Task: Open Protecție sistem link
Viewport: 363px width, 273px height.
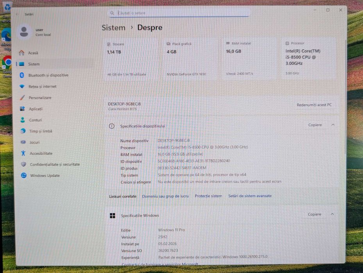Action: (x=208, y=196)
